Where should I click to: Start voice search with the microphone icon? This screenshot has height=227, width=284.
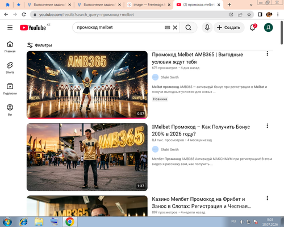pyautogui.click(x=207, y=28)
